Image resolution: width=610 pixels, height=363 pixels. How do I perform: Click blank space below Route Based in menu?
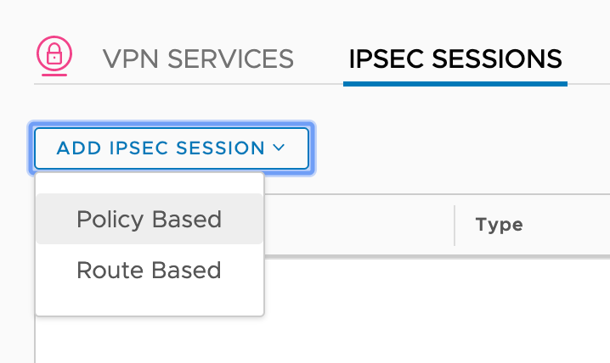(149, 302)
